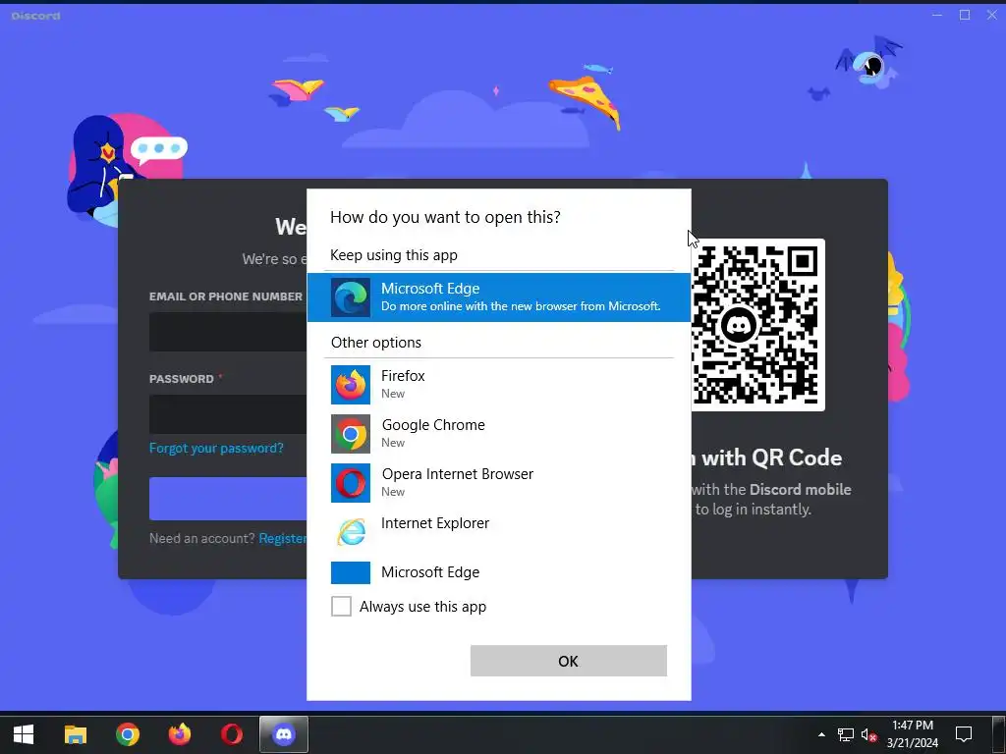1006x754 pixels.
Task: Choose Google Chrome to open this
Action: tap(498, 433)
